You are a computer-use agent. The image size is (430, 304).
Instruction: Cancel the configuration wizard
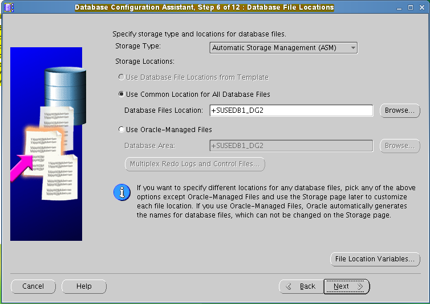tap(33, 286)
